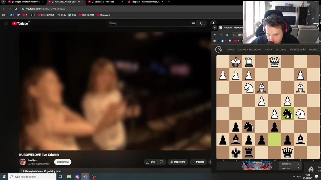The image size is (321, 180).
Task: Open File Explorer from the taskbar
Action: (x=69, y=177)
